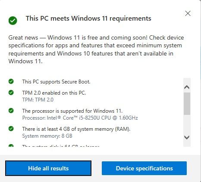
Task: Click the 'TPM: TPM 2.0' detail line
Action: pos(38,100)
